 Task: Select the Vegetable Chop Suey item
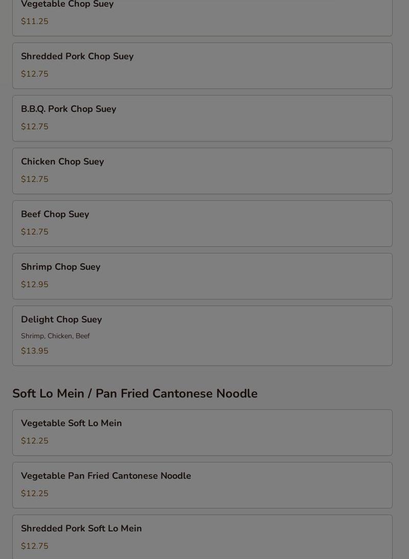[202, 18]
